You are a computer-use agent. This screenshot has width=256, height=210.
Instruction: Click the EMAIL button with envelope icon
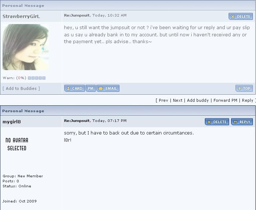tap(108, 88)
